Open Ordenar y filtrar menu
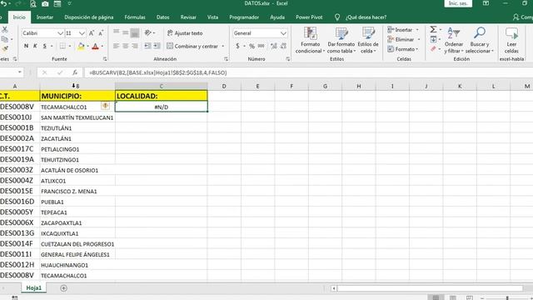Image resolution: width=533 pixels, height=300 pixels. pyautogui.click(x=453, y=40)
